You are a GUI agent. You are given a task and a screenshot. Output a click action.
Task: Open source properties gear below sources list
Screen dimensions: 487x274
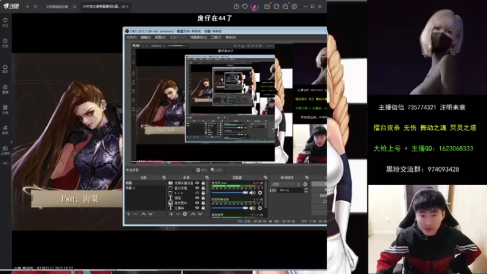pyautogui.click(x=185, y=214)
